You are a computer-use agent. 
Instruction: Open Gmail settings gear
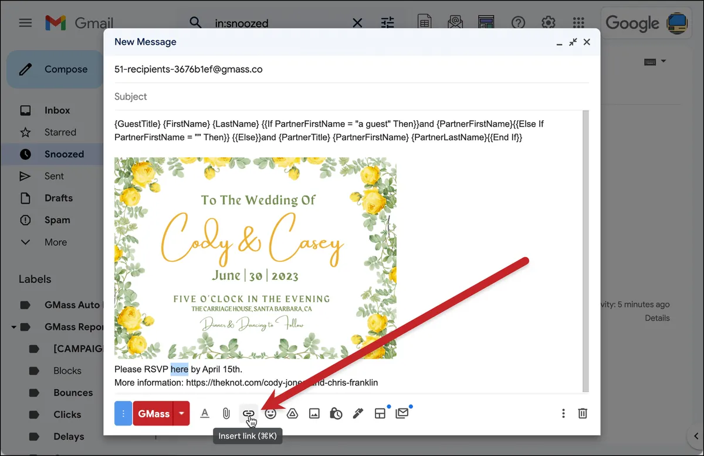click(x=549, y=23)
